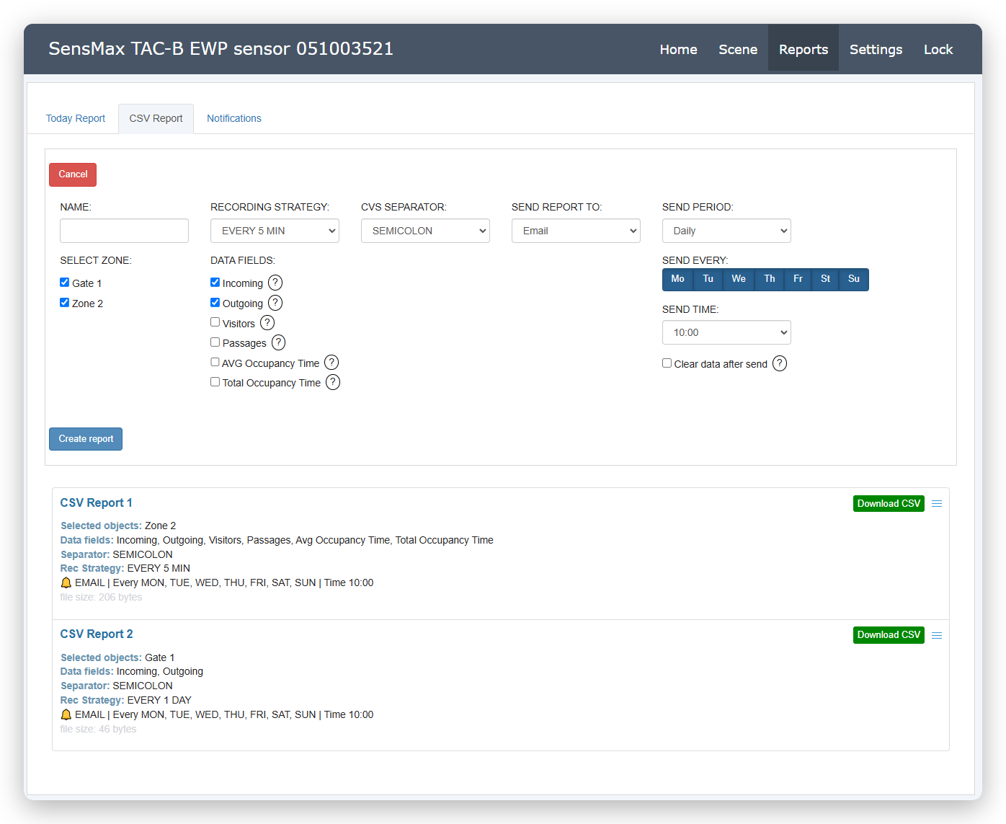1006x824 pixels.
Task: Click the SensMax sensor title text
Action: click(x=221, y=48)
